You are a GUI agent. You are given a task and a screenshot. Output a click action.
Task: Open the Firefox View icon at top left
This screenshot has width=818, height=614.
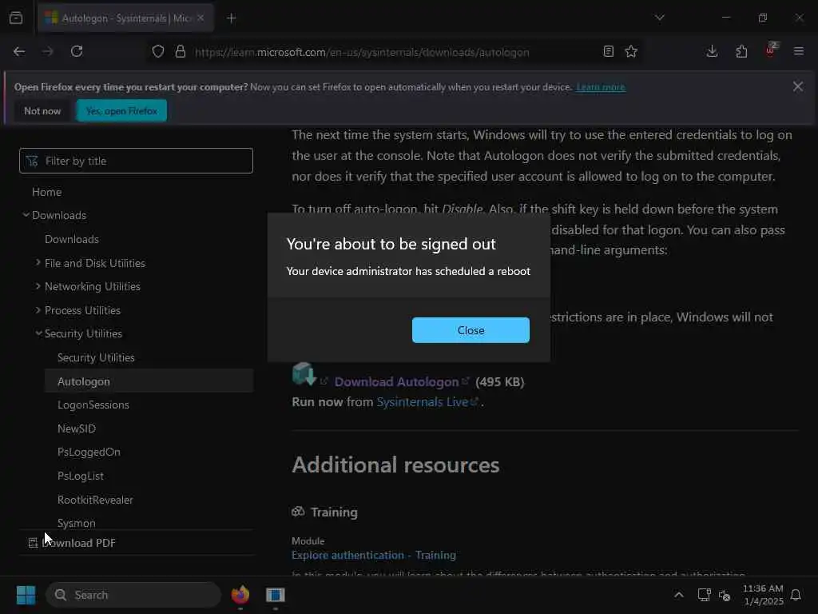coord(16,18)
